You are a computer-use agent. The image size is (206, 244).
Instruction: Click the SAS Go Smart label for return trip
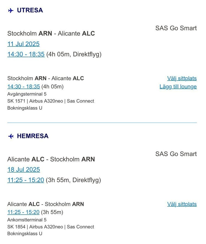click(176, 154)
